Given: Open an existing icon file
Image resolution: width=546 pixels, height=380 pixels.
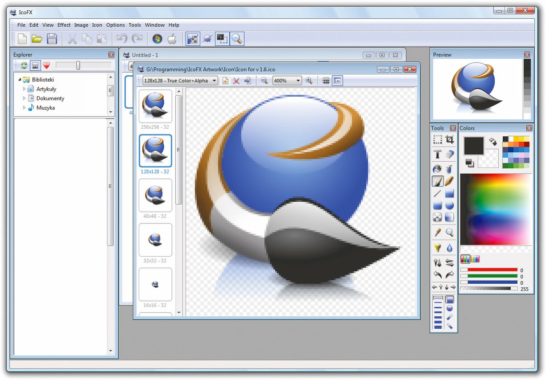Looking at the screenshot, I should (37, 39).
